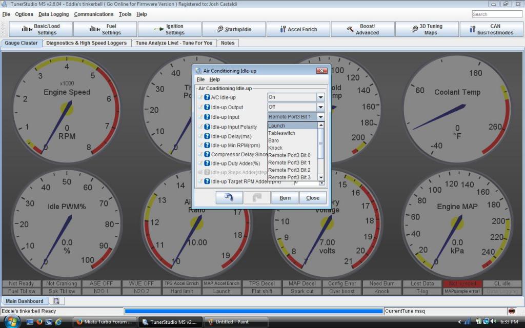Choose Remote Port3 Bit 0 option
This screenshot has width=525, height=328.
pyautogui.click(x=292, y=155)
